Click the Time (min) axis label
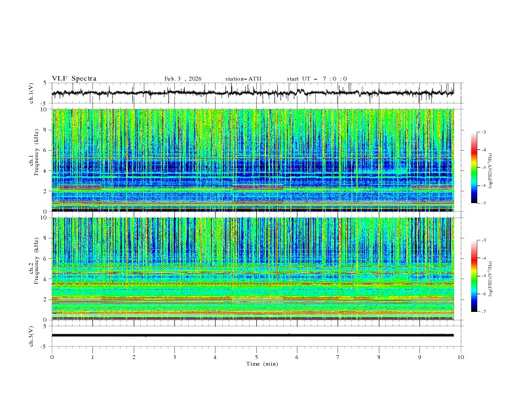This screenshot has width=519, height=401. click(261, 363)
